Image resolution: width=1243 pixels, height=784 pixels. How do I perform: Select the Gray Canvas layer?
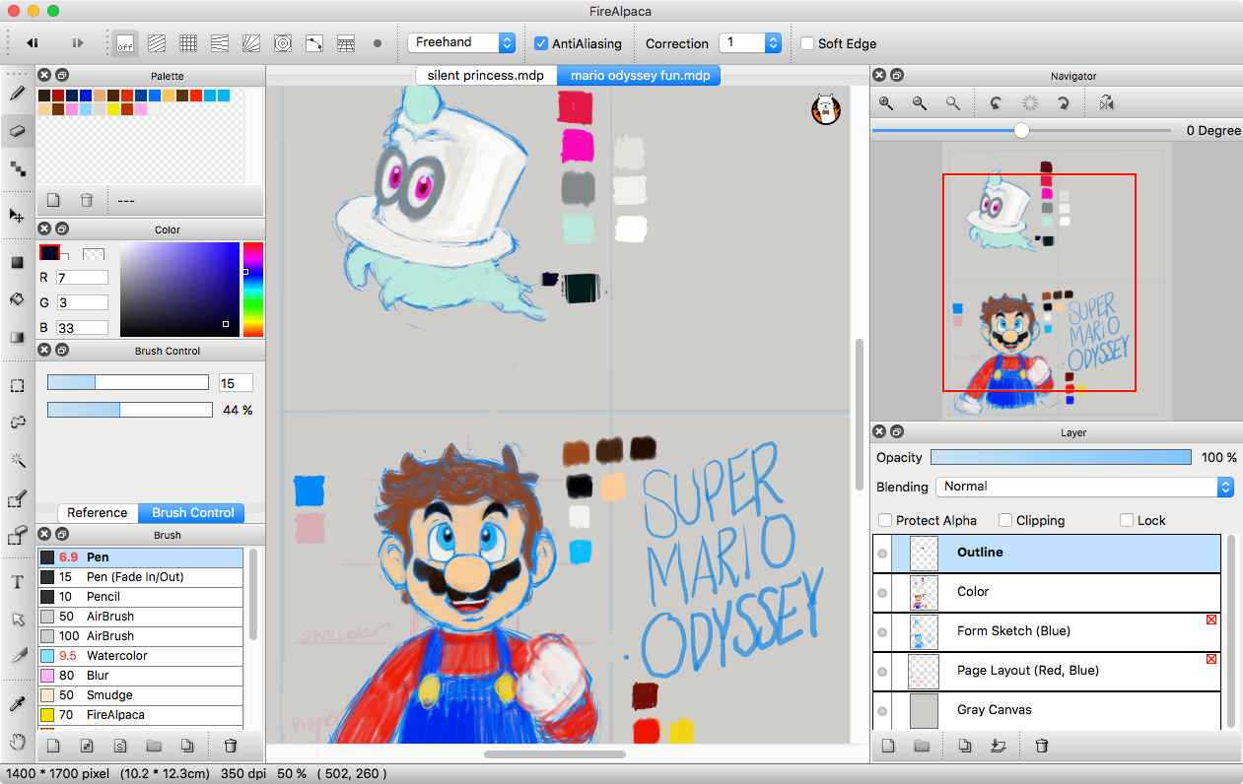pyautogui.click(x=1047, y=710)
